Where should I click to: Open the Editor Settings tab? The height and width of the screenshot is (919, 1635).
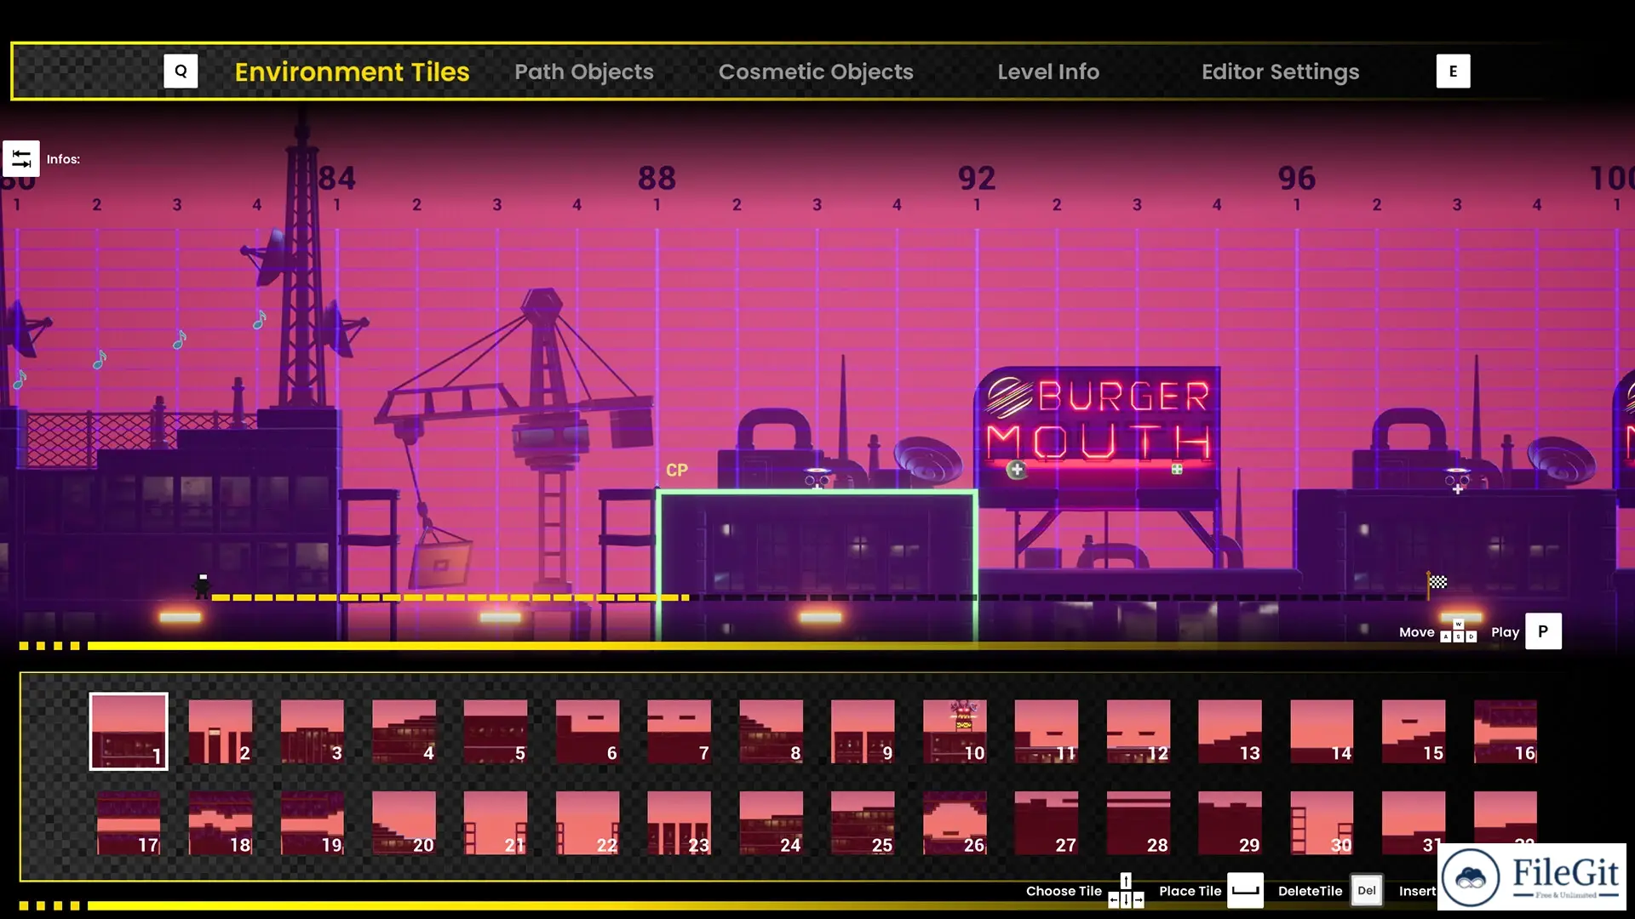point(1280,71)
